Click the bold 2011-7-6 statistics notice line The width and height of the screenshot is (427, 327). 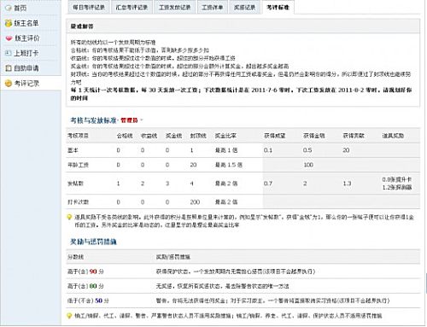tap(241, 94)
